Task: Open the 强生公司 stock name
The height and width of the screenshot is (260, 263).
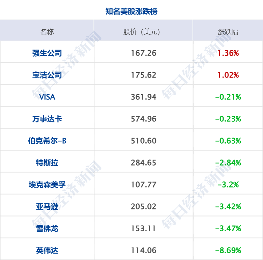Action: point(47,53)
